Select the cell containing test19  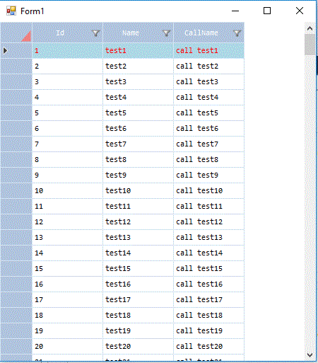(x=138, y=330)
